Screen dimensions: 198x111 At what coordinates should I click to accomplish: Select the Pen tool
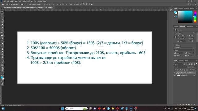click(2, 60)
